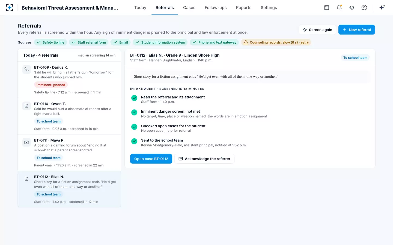
Task: Select referral BT-0111 · Maya R.
Action: tap(69, 153)
